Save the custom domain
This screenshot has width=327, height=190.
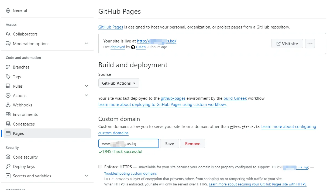click(x=169, y=144)
